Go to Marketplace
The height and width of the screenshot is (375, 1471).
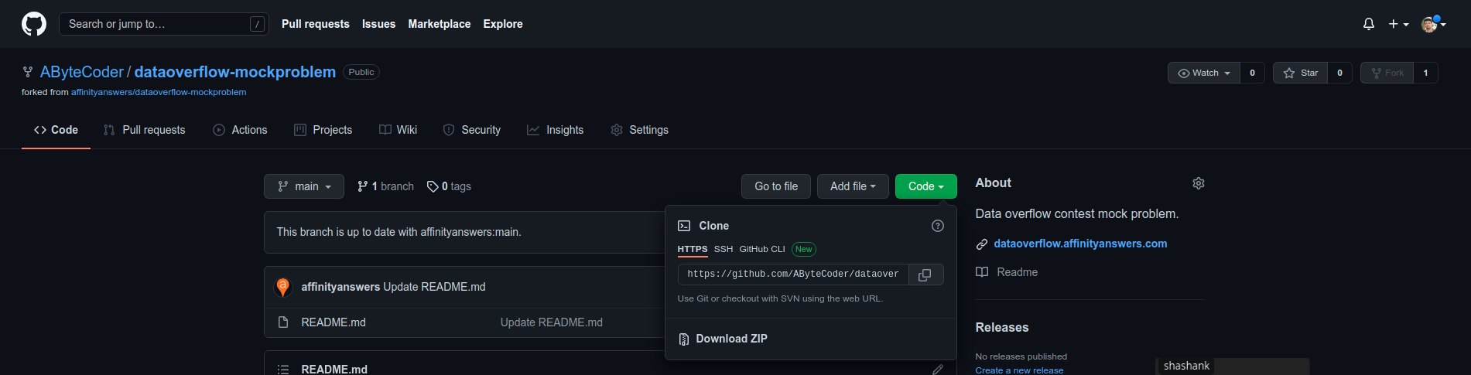[x=440, y=24]
